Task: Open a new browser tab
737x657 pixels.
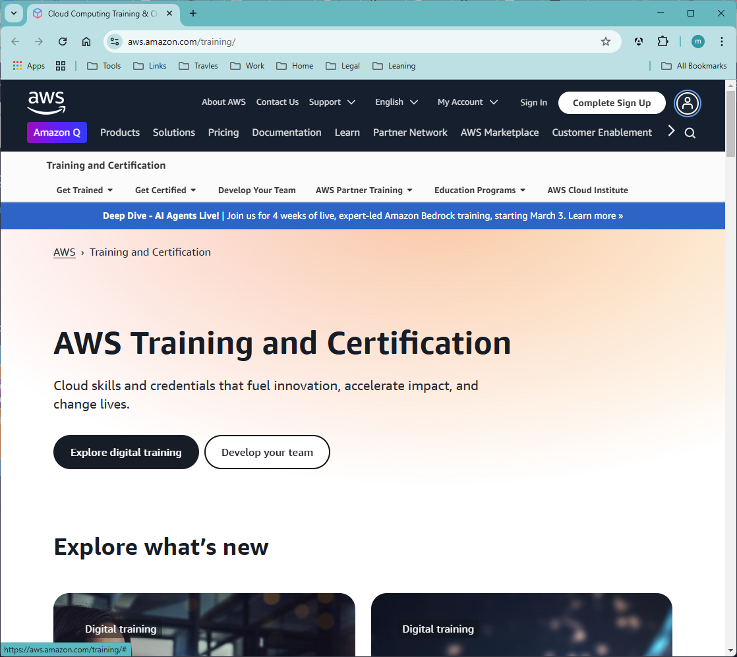Action: coord(193,13)
